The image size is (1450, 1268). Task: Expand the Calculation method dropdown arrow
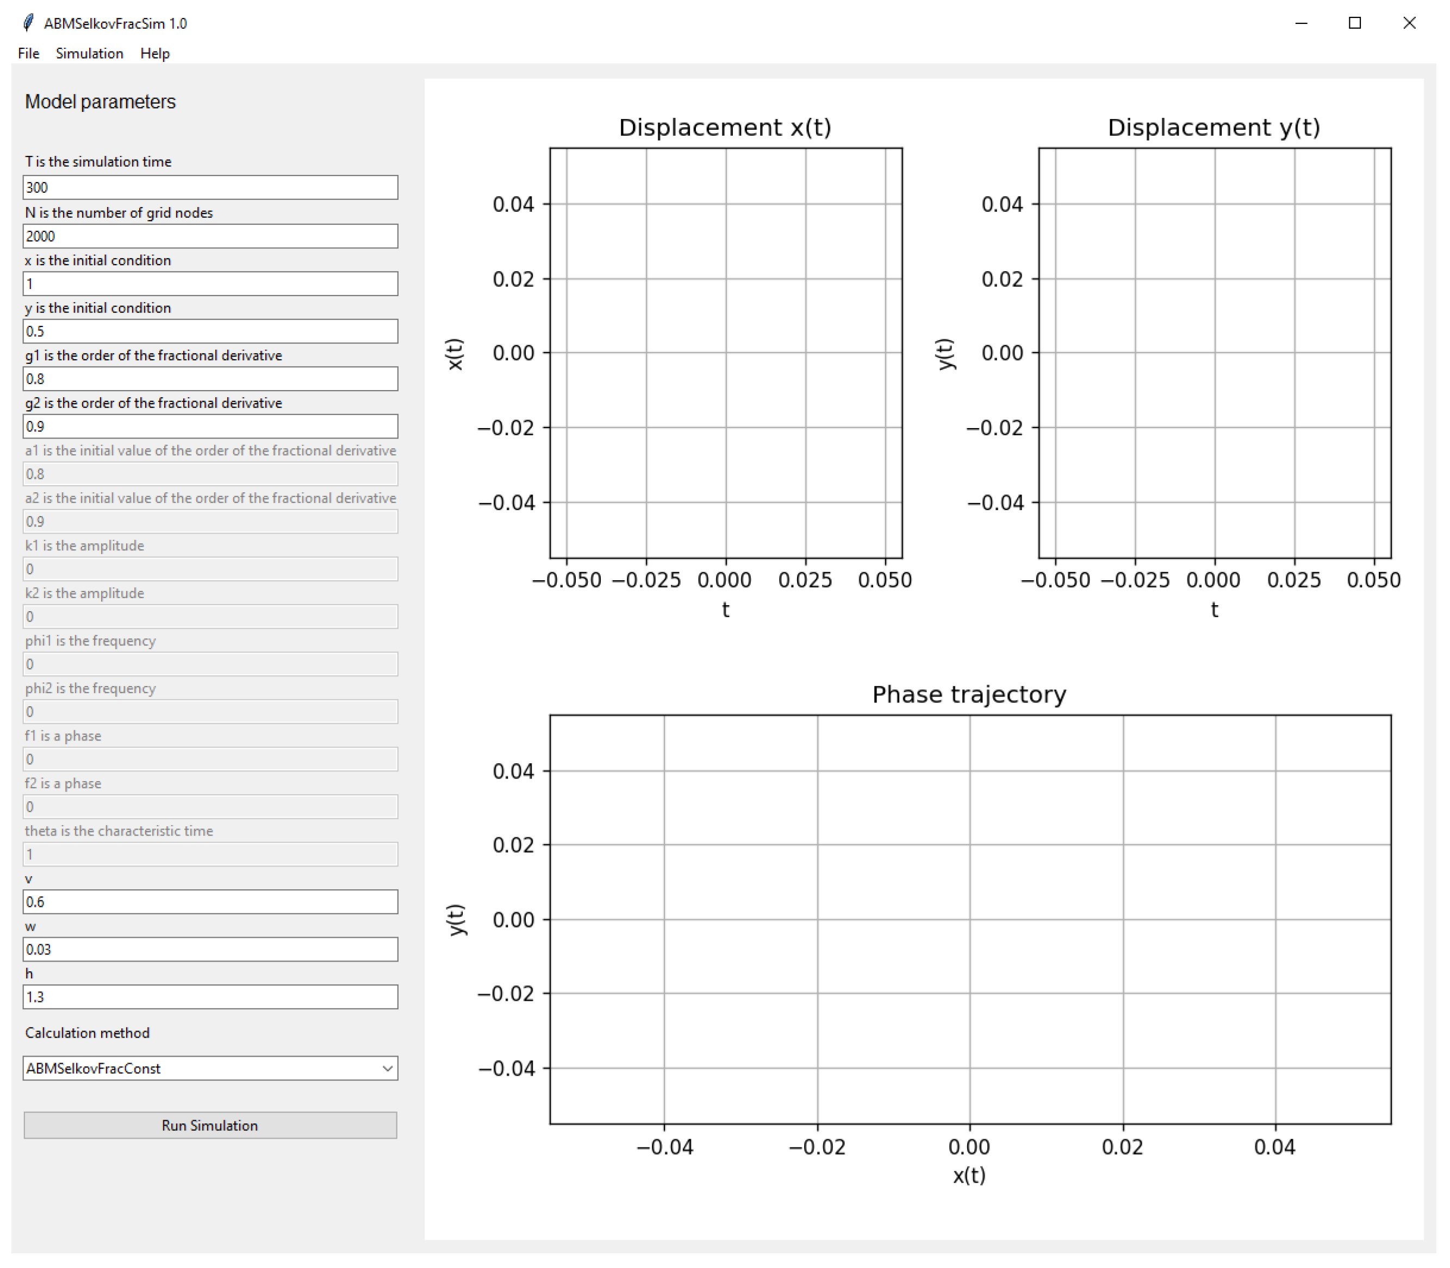[387, 1069]
